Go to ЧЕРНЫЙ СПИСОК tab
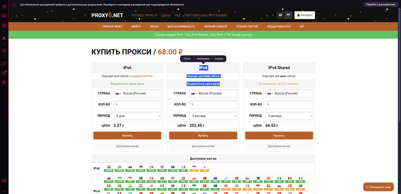Image resolution: width=401 pixels, height=194 pixels. click(x=216, y=26)
